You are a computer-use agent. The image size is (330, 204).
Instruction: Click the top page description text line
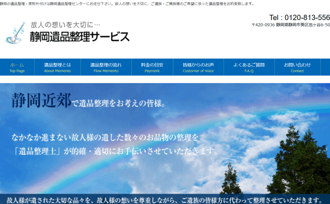coord(127,4)
